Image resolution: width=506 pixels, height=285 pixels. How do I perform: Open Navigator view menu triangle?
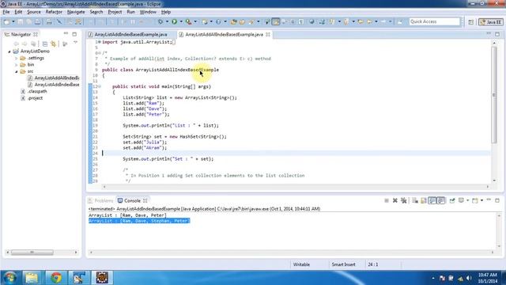(x=75, y=42)
